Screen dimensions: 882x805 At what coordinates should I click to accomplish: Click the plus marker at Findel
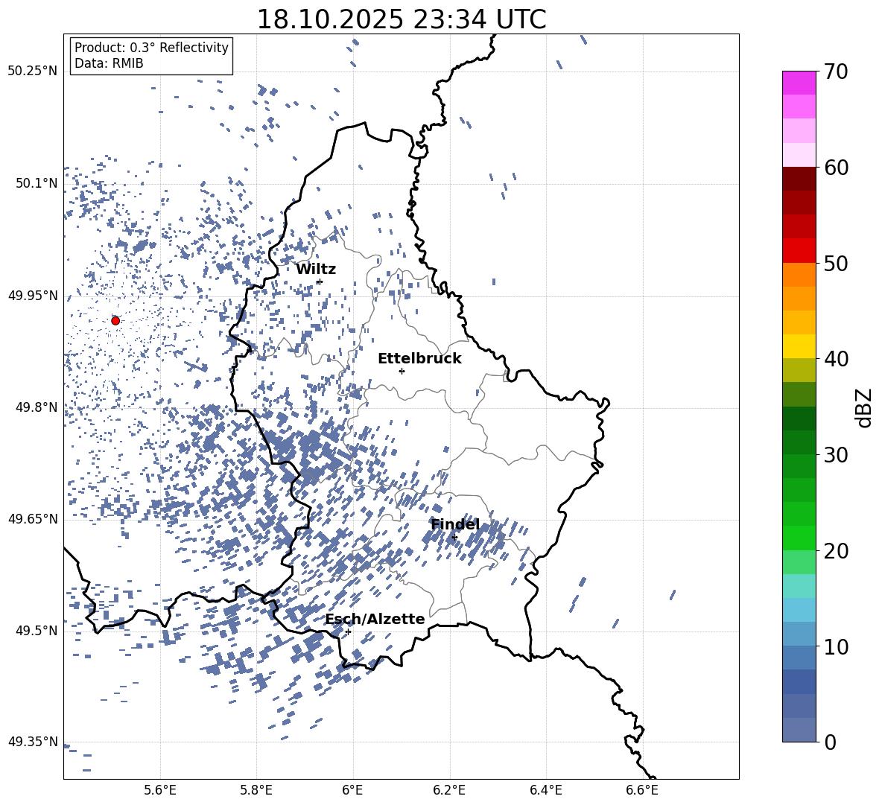coord(454,538)
